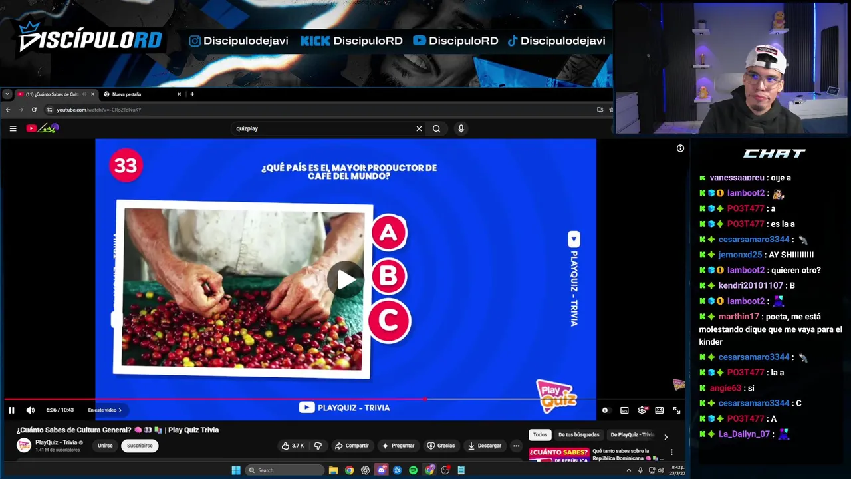This screenshot has width=851, height=479.
Task: Open options for suggested República Dominicana video
Action: point(671,452)
